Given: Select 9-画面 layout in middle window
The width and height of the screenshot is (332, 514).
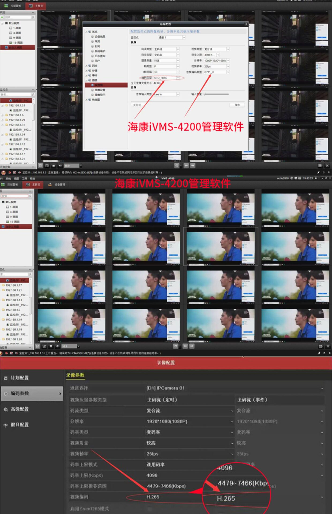Looking at the screenshot, I should pos(12,217).
